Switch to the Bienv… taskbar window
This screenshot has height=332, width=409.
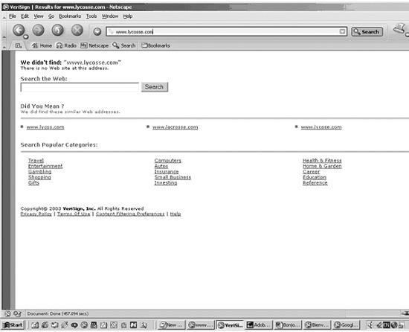tap(317, 325)
